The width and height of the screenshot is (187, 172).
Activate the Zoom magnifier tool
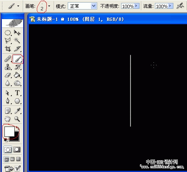click(x=17, y=119)
